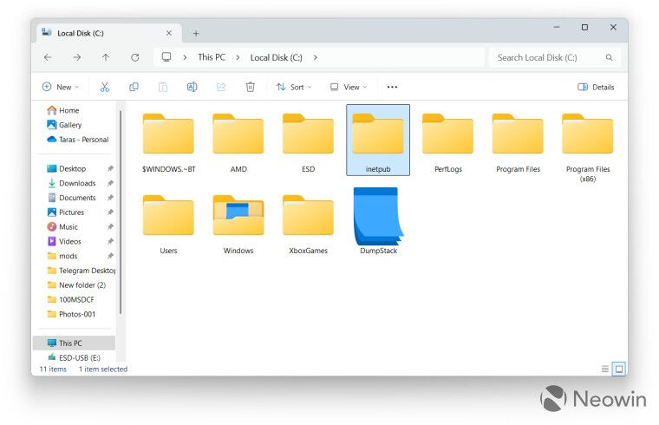Image resolution: width=659 pixels, height=425 pixels.
Task: Open the Sort dropdown
Action: 294,87
